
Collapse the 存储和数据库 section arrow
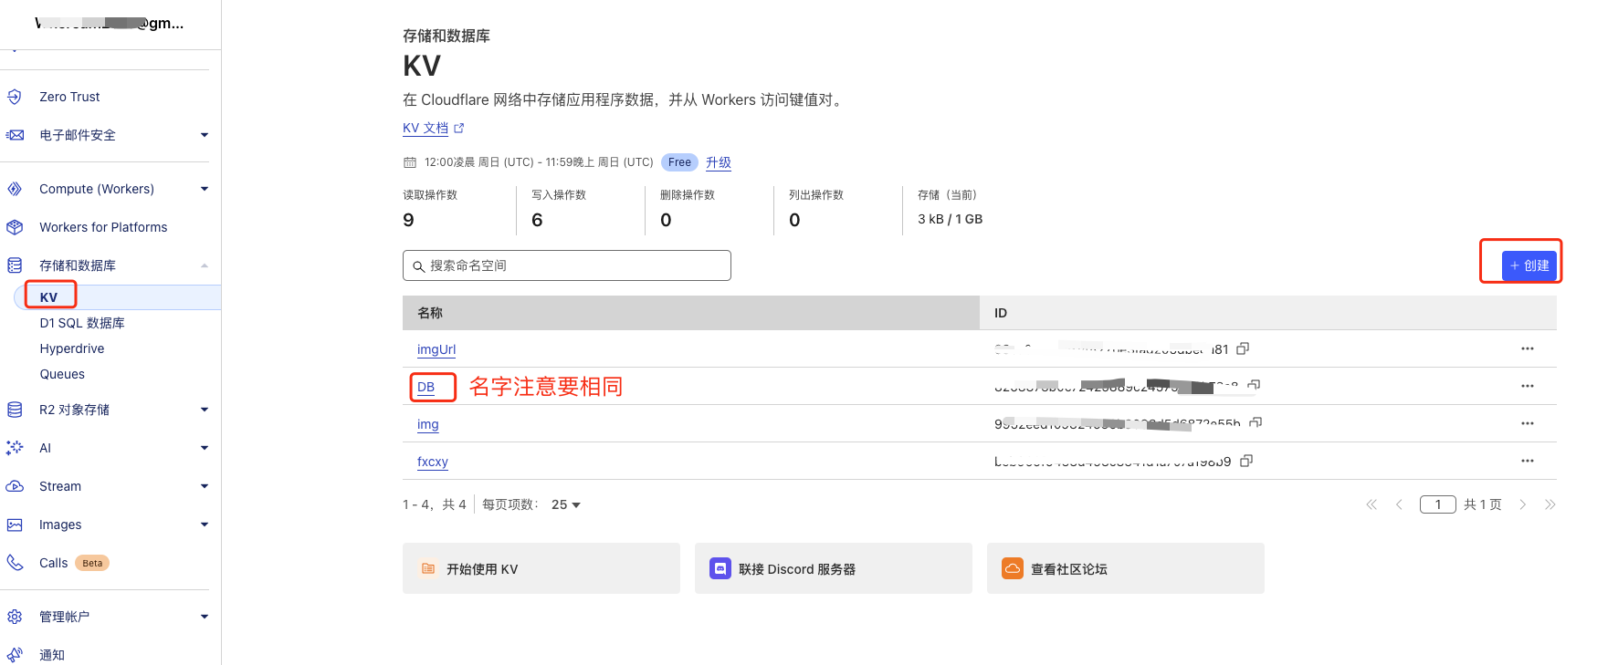pos(205,265)
